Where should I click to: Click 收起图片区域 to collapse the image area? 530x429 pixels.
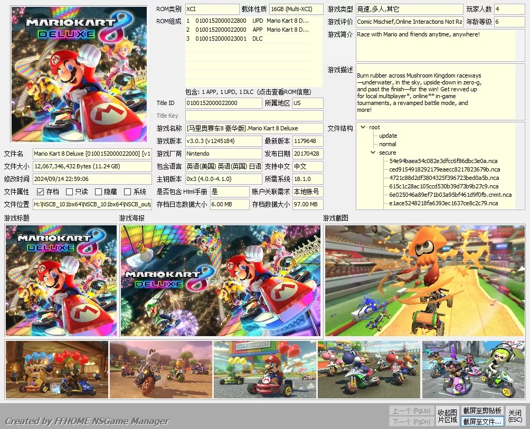(447, 415)
